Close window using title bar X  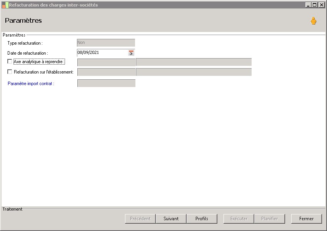321,5
